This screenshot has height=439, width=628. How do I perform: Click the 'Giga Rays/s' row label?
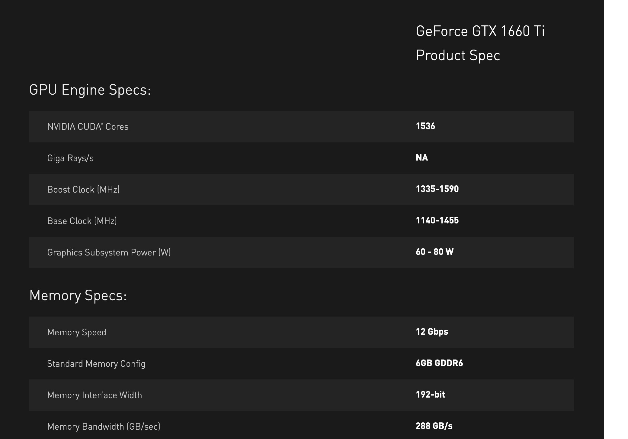[x=70, y=158]
